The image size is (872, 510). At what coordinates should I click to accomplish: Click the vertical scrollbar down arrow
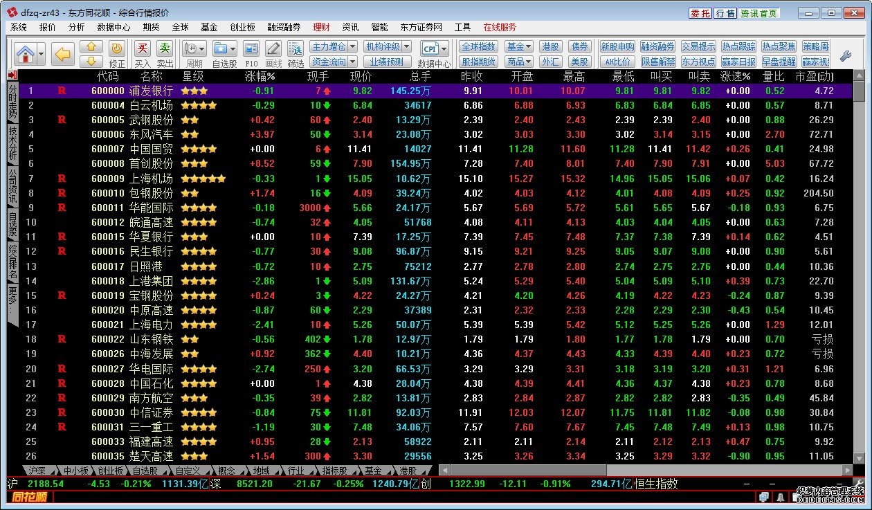pos(859,459)
